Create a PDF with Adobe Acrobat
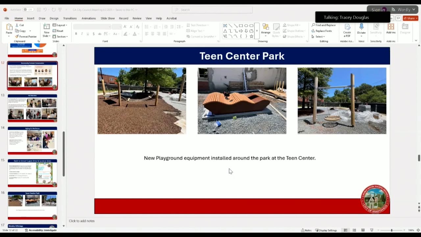 [x=347, y=30]
